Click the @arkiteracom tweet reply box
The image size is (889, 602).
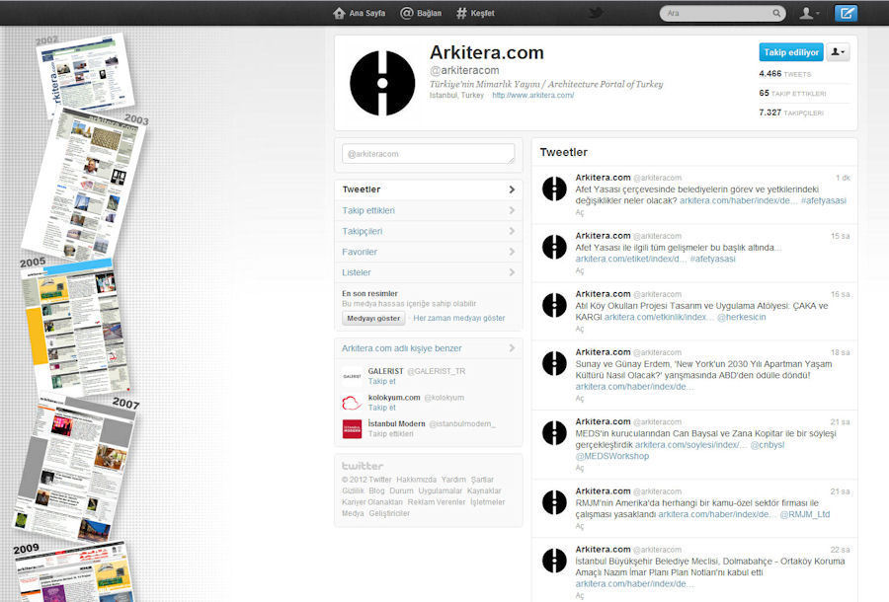tap(428, 154)
